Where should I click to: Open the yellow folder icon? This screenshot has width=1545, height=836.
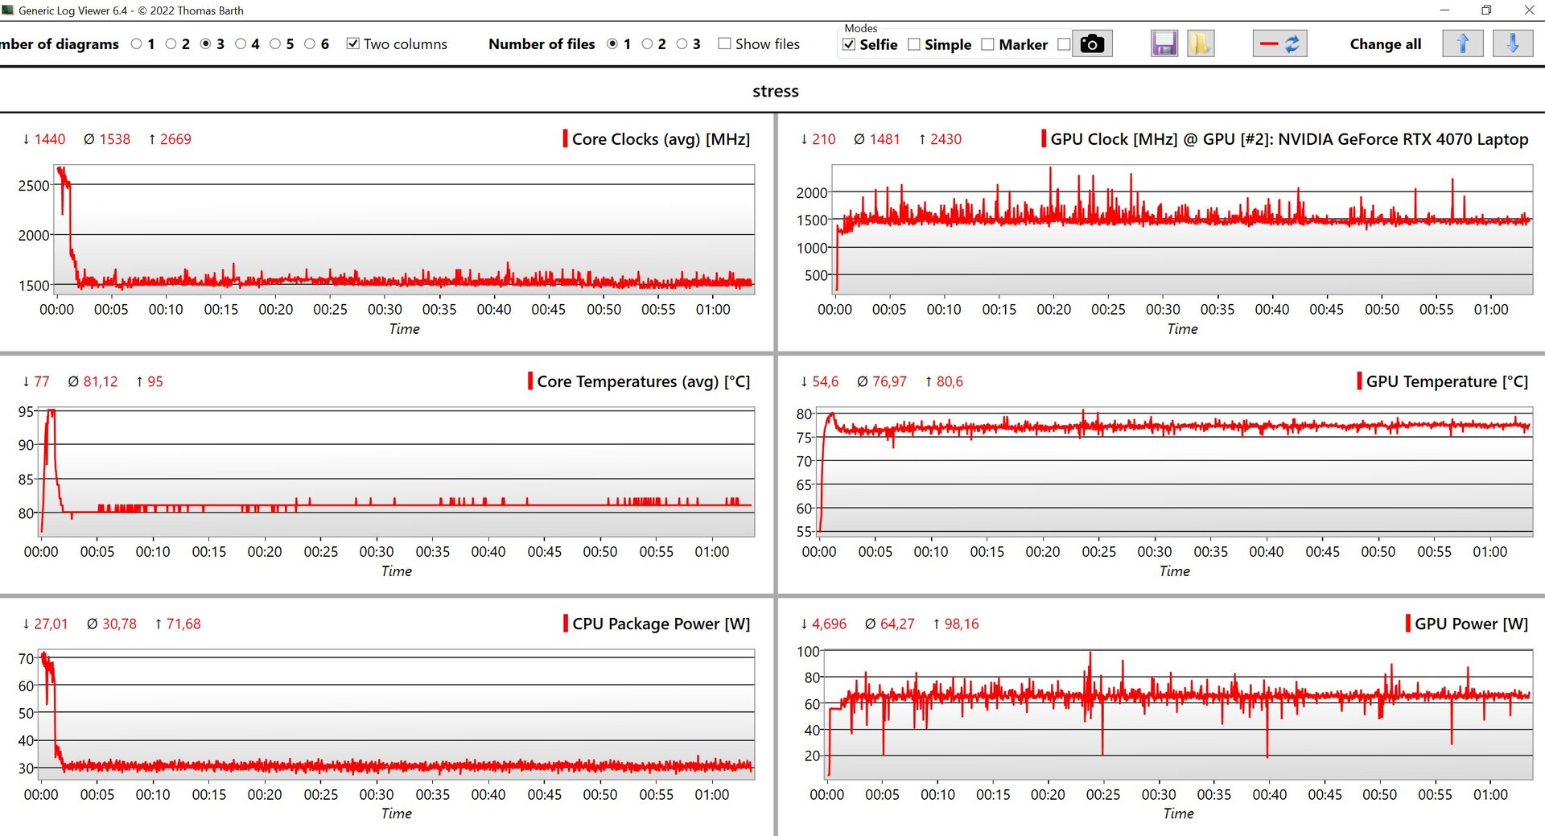tap(1200, 44)
